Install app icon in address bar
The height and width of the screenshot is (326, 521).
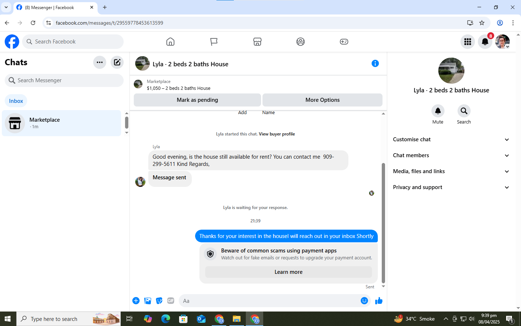point(470,23)
